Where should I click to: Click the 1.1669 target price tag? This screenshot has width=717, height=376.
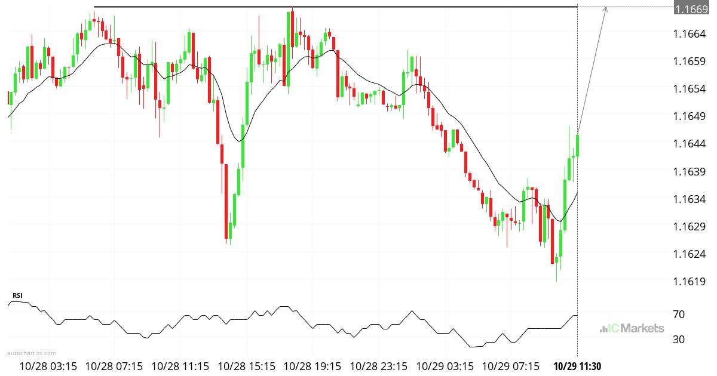[691, 7]
